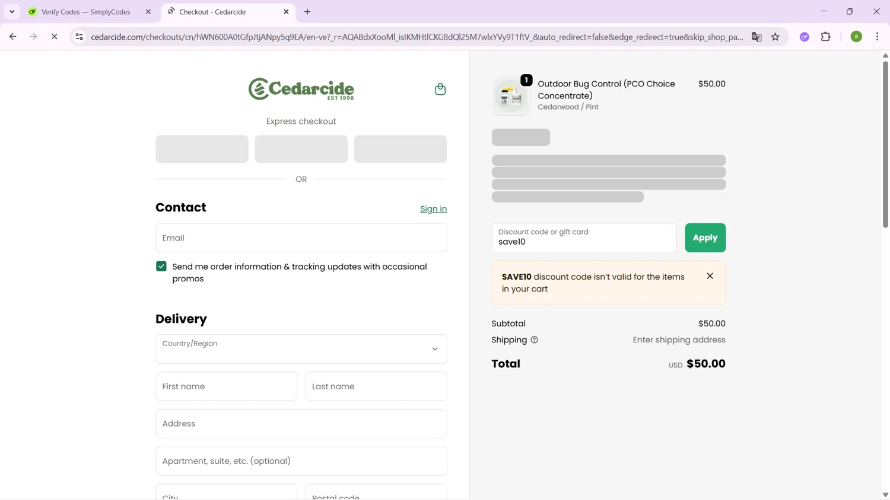
Task: Open the browser extensions puzzle icon
Action: pos(825,37)
